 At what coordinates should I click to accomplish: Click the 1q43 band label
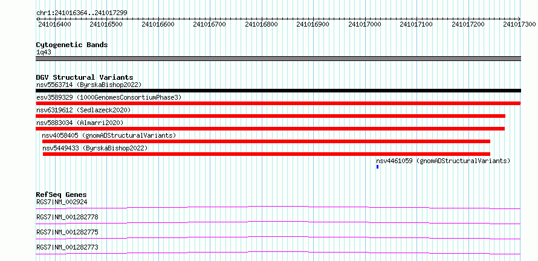point(44,53)
